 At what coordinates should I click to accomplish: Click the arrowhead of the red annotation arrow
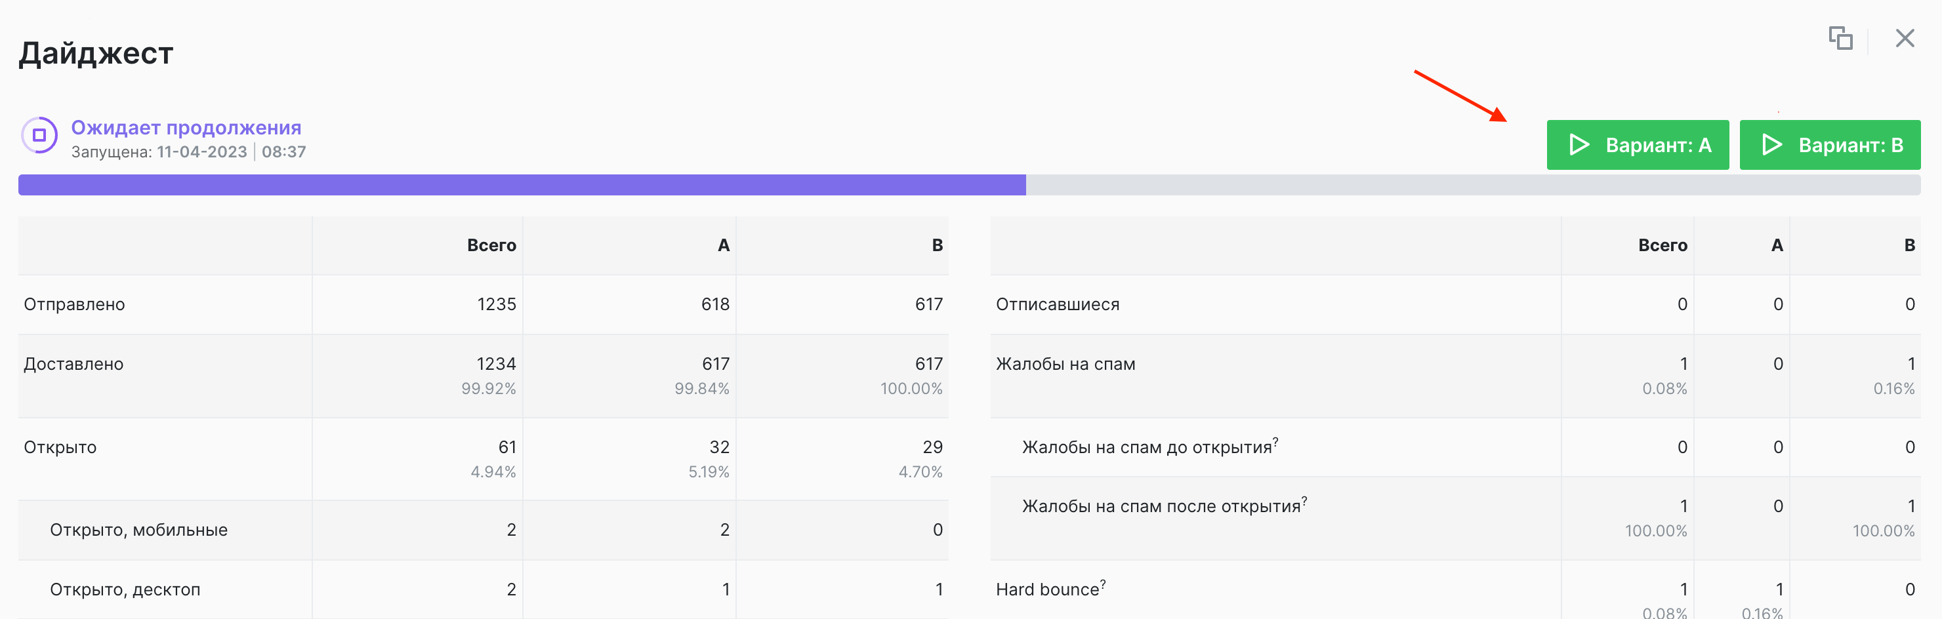[1504, 121]
